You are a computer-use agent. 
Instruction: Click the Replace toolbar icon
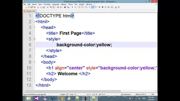coord(68,7)
